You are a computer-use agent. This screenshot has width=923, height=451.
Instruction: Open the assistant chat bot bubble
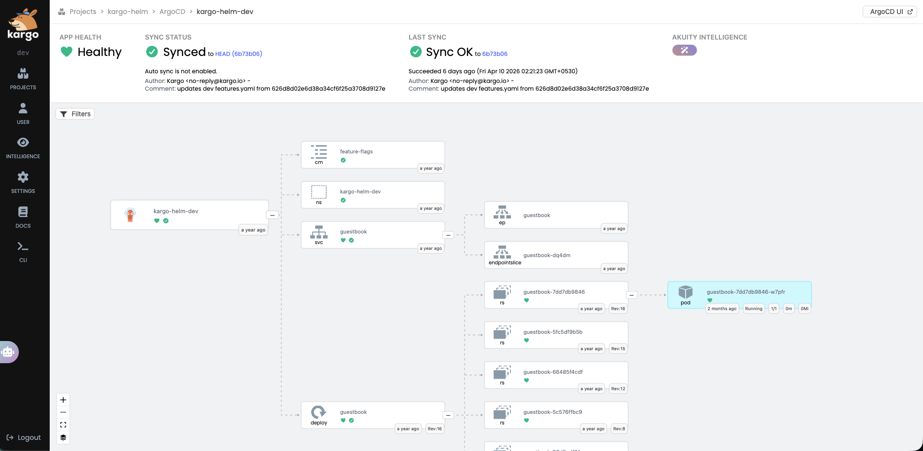pos(8,352)
